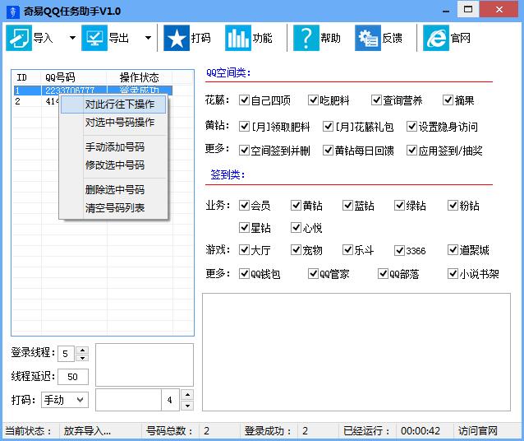This screenshot has width=524, height=441.
Task: Click the 导入 import toolbar icon
Action: point(19,39)
